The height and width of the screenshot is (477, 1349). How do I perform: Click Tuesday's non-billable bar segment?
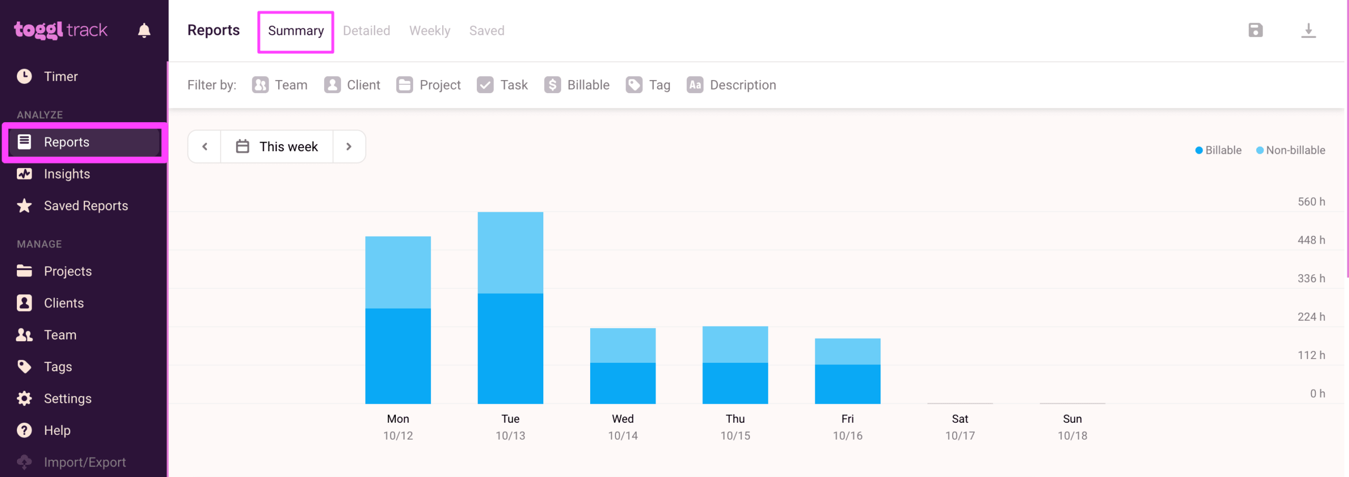pyautogui.click(x=510, y=253)
